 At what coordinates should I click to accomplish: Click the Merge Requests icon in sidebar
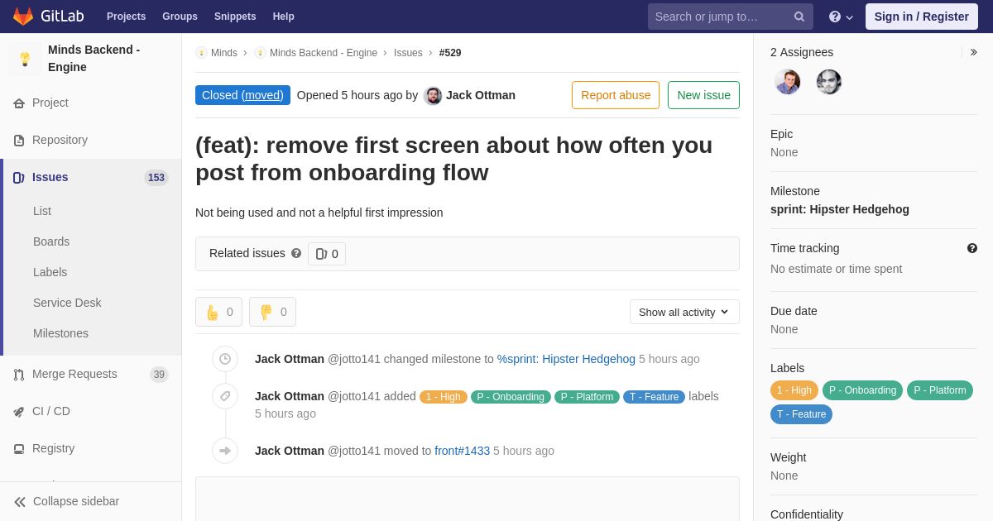19,375
